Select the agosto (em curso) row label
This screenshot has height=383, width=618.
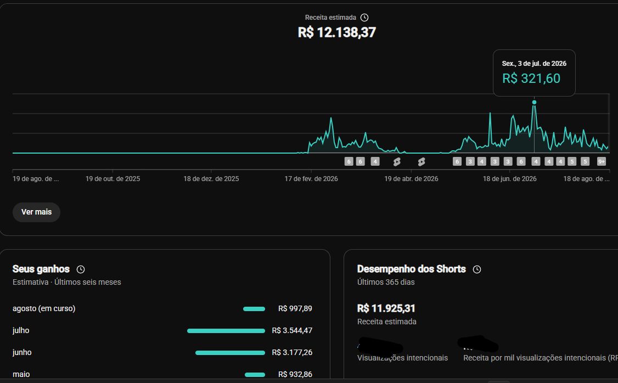tap(44, 308)
